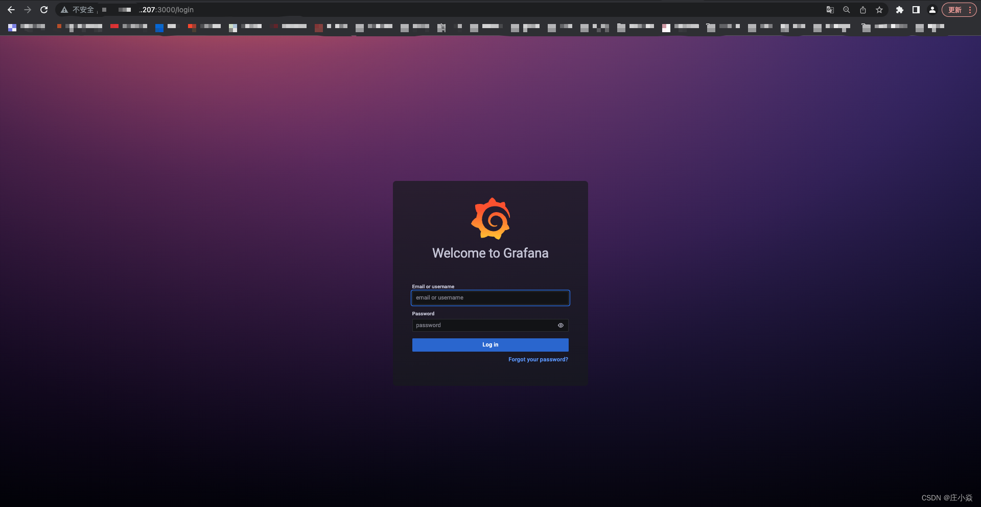Click the Password label text
The image size is (981, 507).
click(423, 314)
